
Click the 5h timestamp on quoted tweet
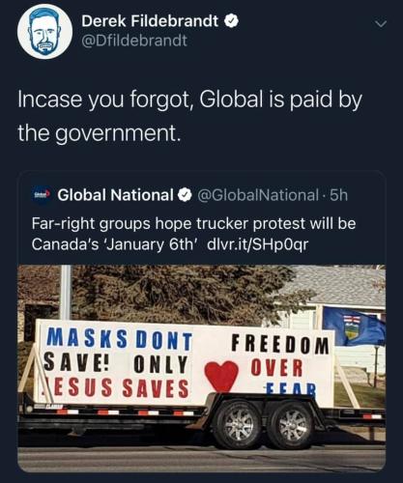(x=339, y=195)
